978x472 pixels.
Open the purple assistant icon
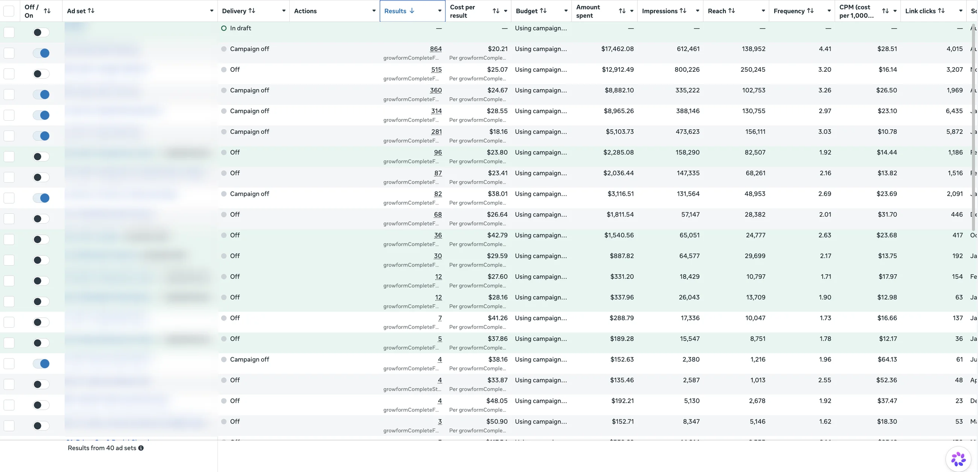coord(958,459)
